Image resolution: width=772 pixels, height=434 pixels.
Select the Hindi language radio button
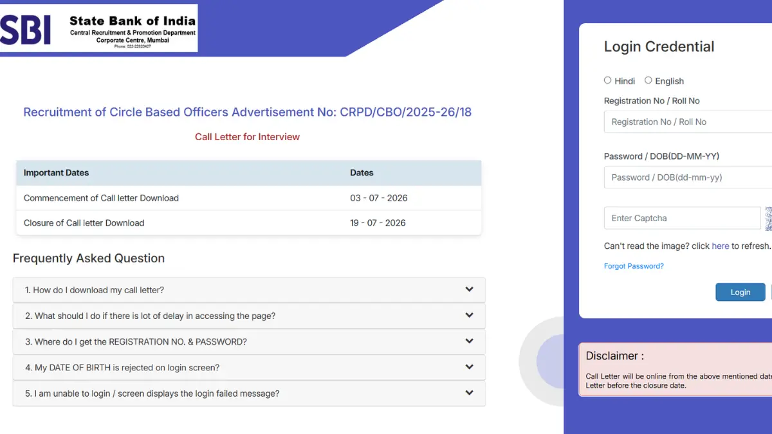click(607, 80)
